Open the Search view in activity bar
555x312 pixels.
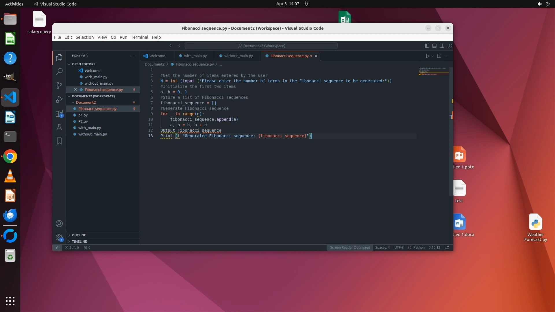(x=59, y=71)
